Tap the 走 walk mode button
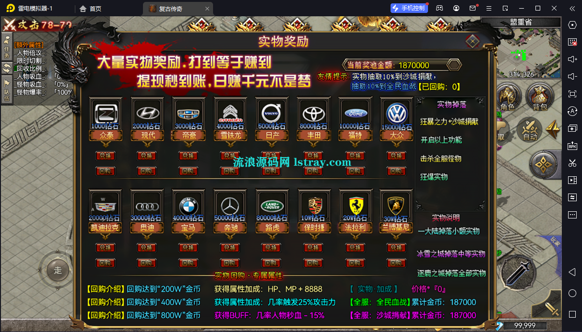 [58, 270]
